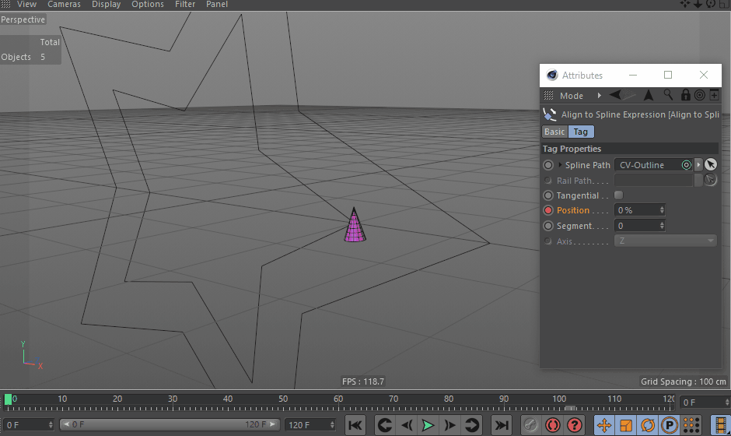Toggle Autokeying red circular icon
Viewport: 731px width, 436px height.
point(553,425)
